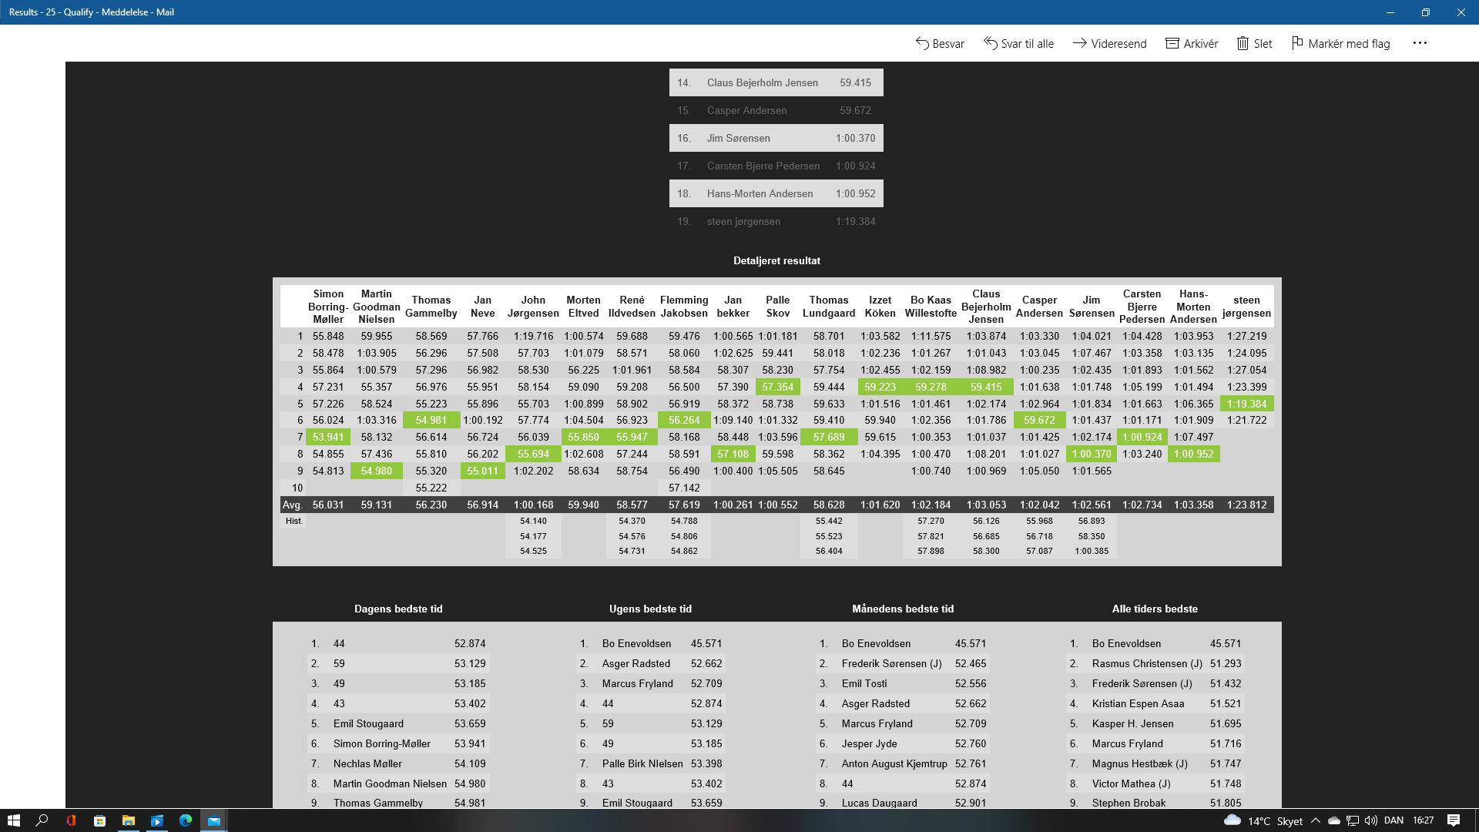Click Svar til alle button

click(1018, 44)
